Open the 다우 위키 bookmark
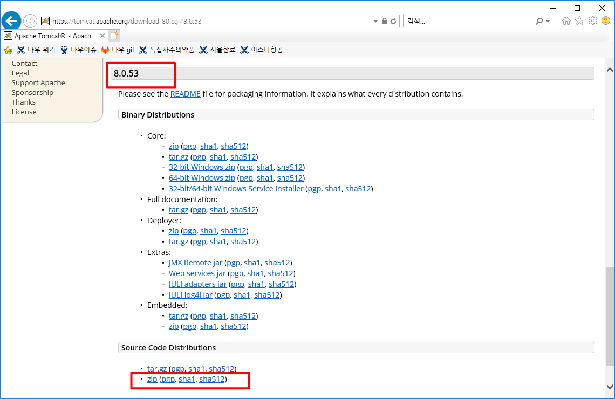The height and width of the screenshot is (399, 615). pyautogui.click(x=37, y=50)
